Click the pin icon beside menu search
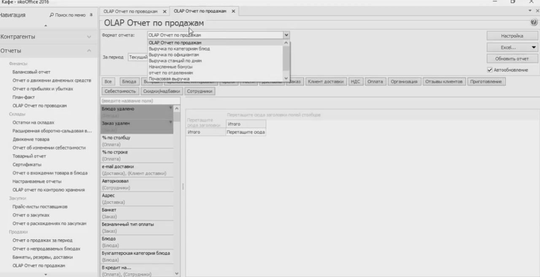The width and height of the screenshot is (540, 277). [x=90, y=15]
